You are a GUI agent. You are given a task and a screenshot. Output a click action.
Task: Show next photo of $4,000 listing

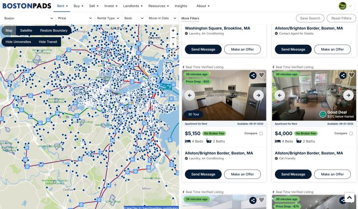point(349,95)
